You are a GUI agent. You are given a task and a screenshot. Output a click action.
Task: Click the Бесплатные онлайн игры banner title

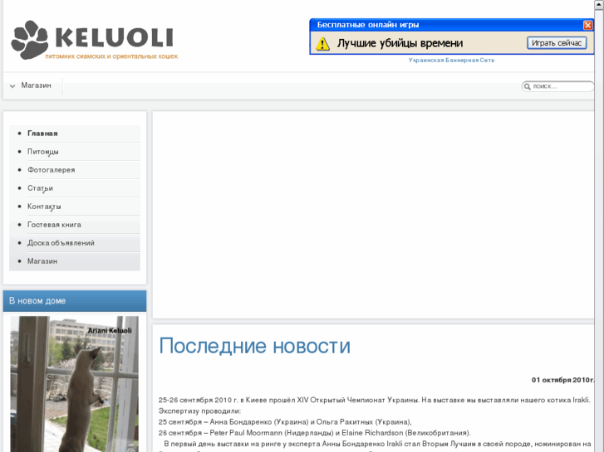[x=367, y=25]
